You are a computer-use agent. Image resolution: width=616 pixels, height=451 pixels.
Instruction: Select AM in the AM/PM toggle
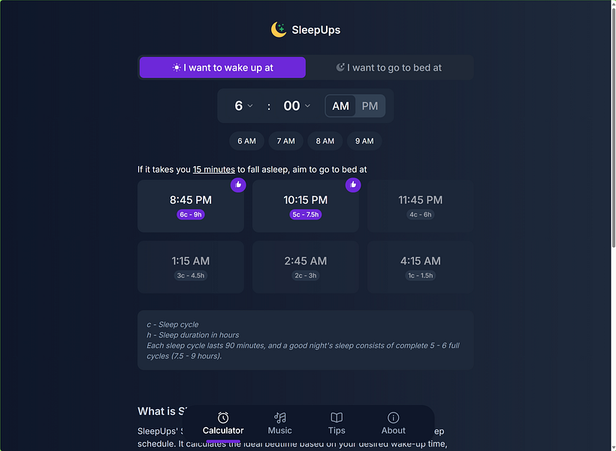coord(340,106)
